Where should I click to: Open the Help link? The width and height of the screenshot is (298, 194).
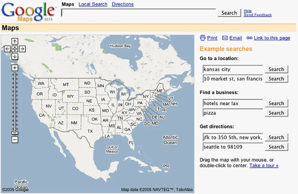pos(248,11)
